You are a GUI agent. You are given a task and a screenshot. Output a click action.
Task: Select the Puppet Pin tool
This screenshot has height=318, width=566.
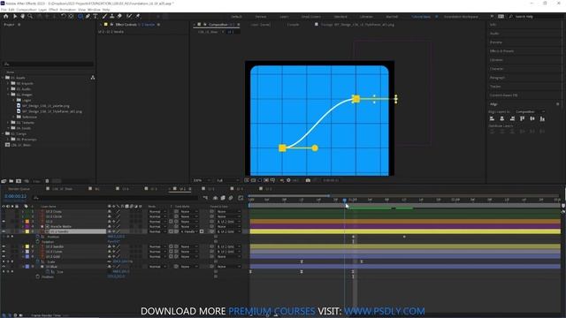[x=138, y=16]
